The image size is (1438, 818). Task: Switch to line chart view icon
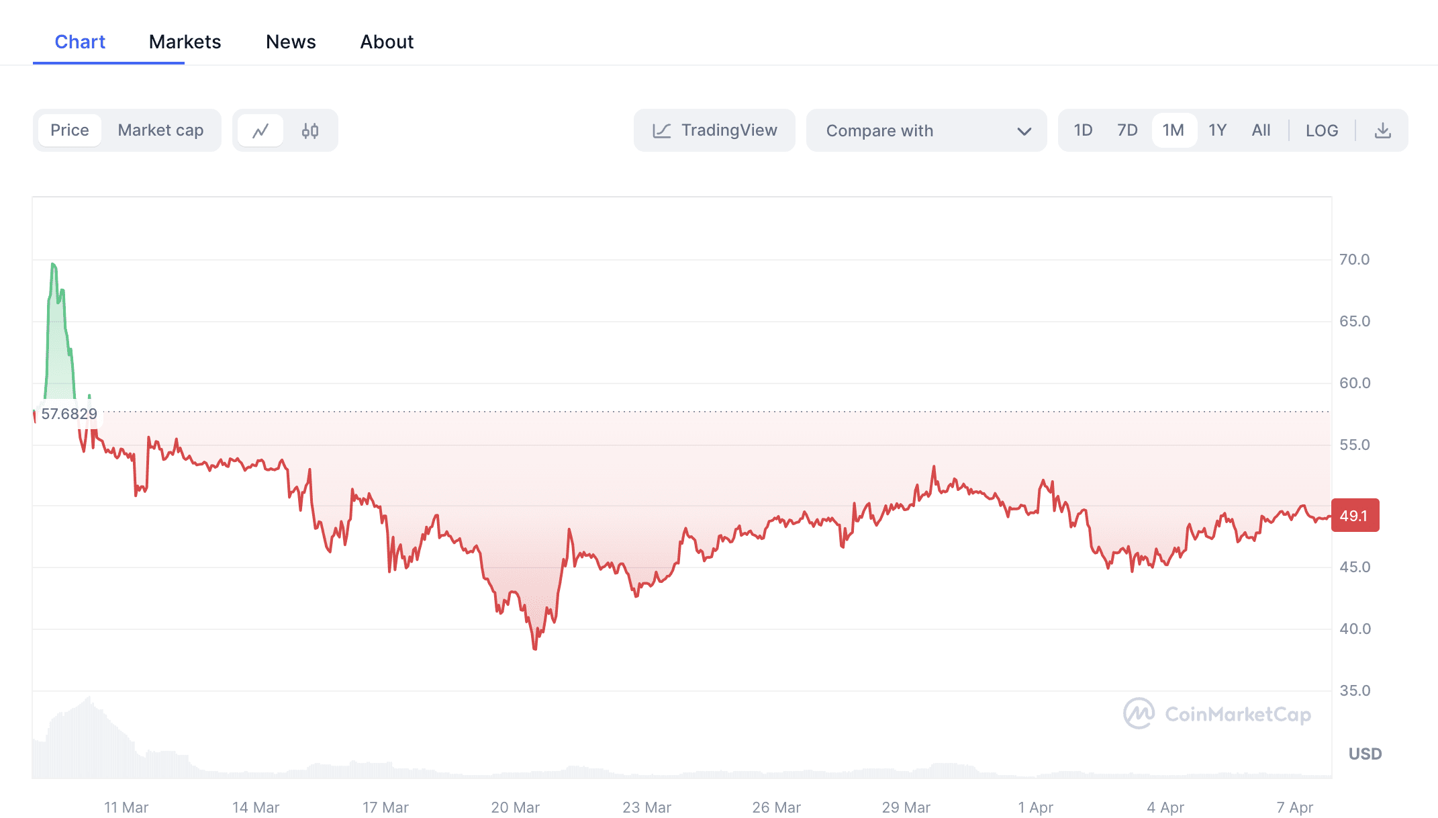[260, 130]
